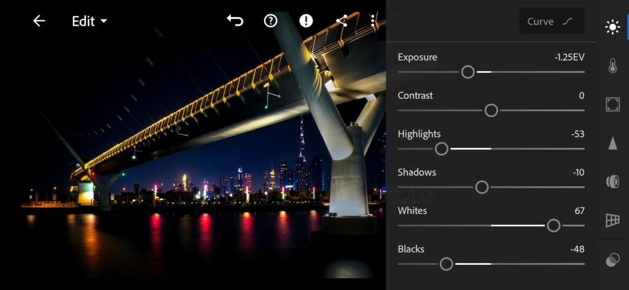Click the Blacks value -48

click(x=577, y=249)
